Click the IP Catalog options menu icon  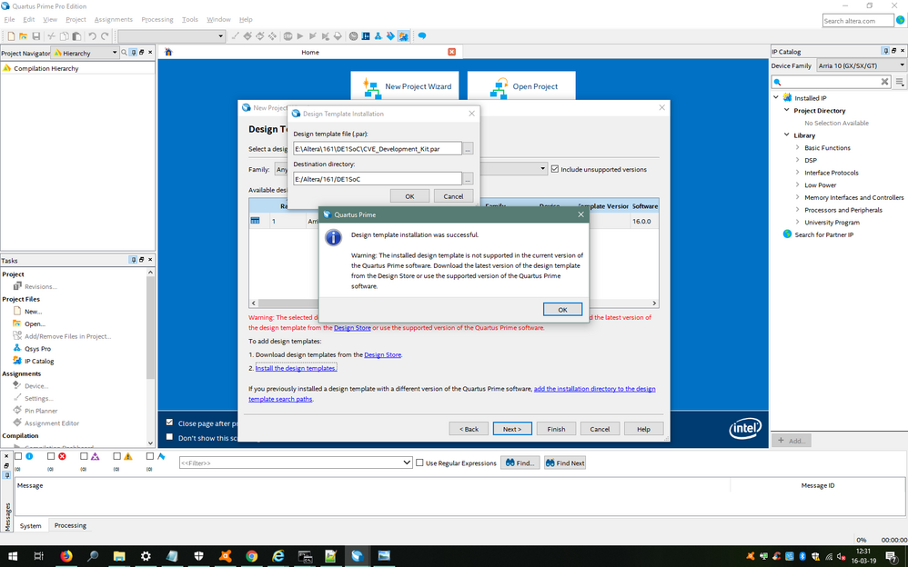(x=899, y=82)
